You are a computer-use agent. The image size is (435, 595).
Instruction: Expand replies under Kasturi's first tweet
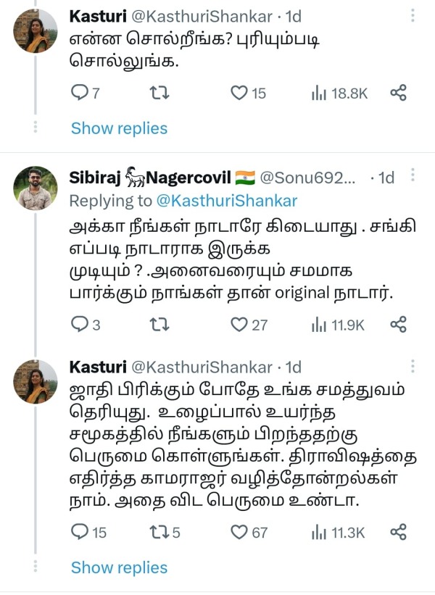coord(118,128)
